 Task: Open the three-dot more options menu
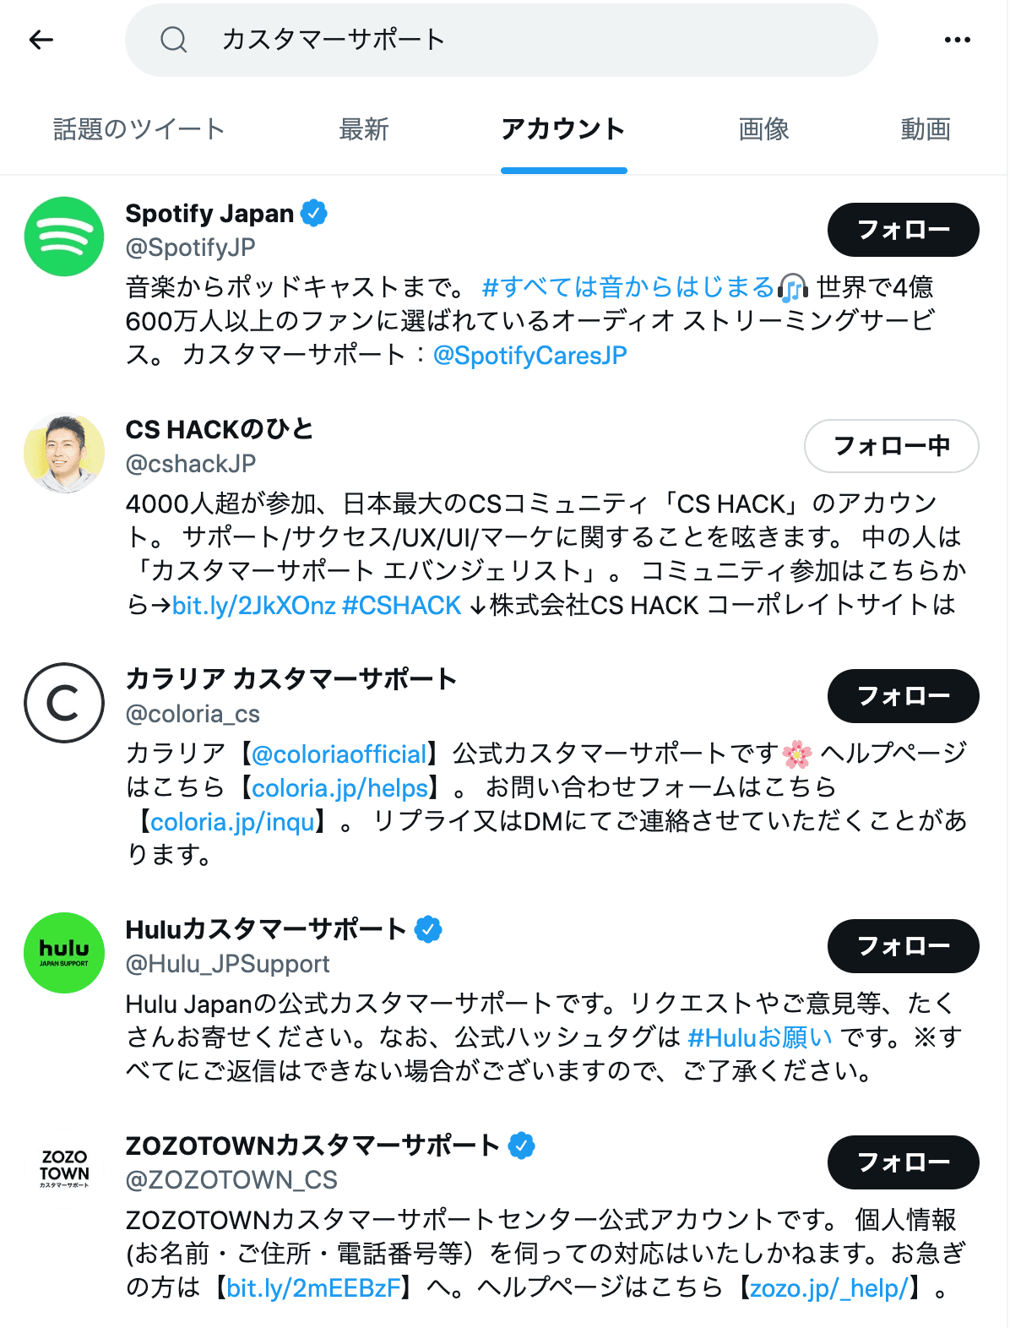click(x=957, y=40)
